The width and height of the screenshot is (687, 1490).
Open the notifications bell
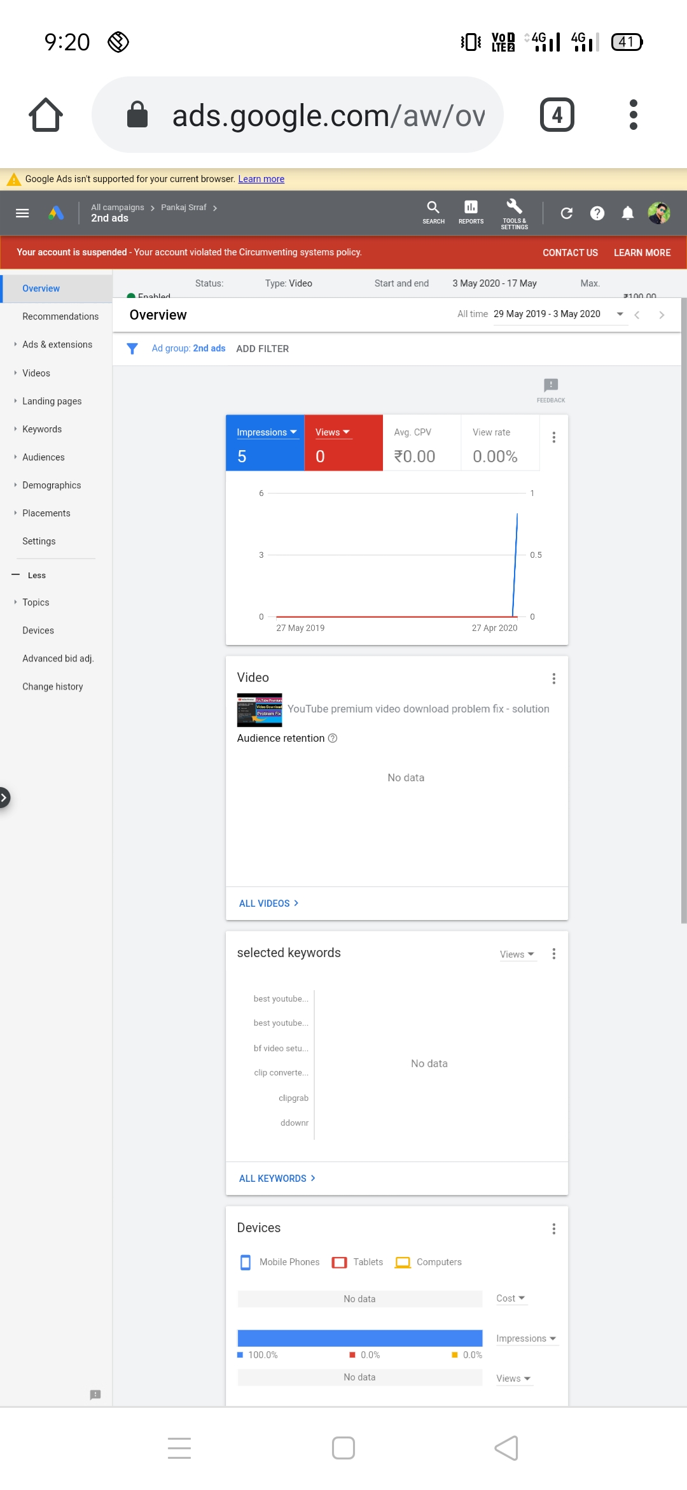click(x=628, y=213)
